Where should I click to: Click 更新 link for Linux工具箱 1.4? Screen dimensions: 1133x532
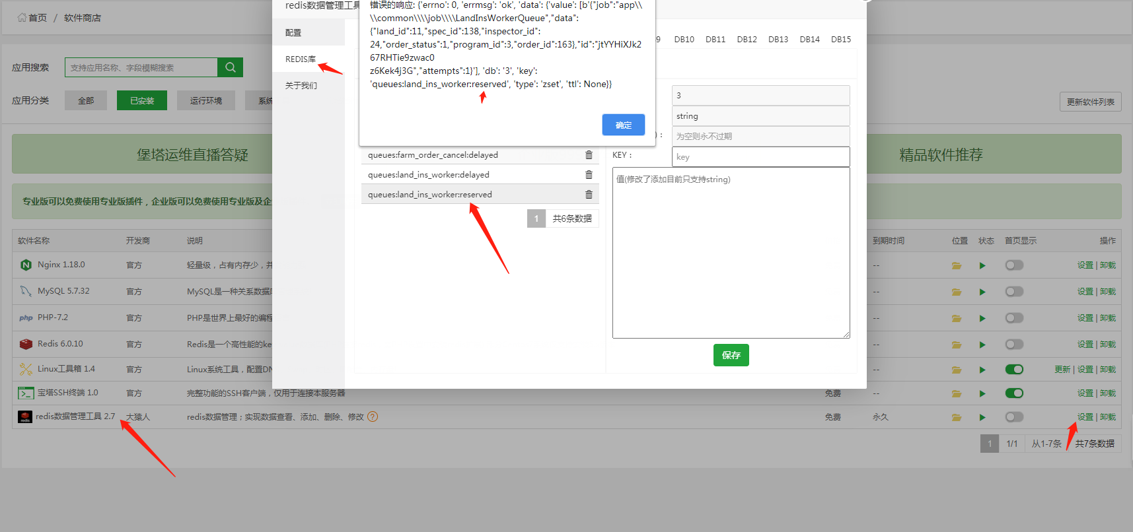point(1062,369)
